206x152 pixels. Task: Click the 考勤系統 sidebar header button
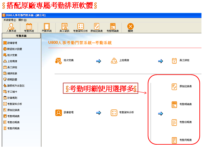(21, 36)
